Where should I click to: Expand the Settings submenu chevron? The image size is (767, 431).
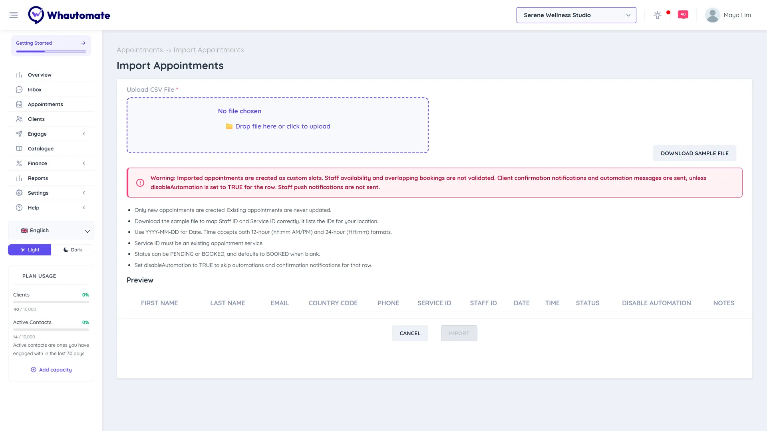pyautogui.click(x=84, y=193)
